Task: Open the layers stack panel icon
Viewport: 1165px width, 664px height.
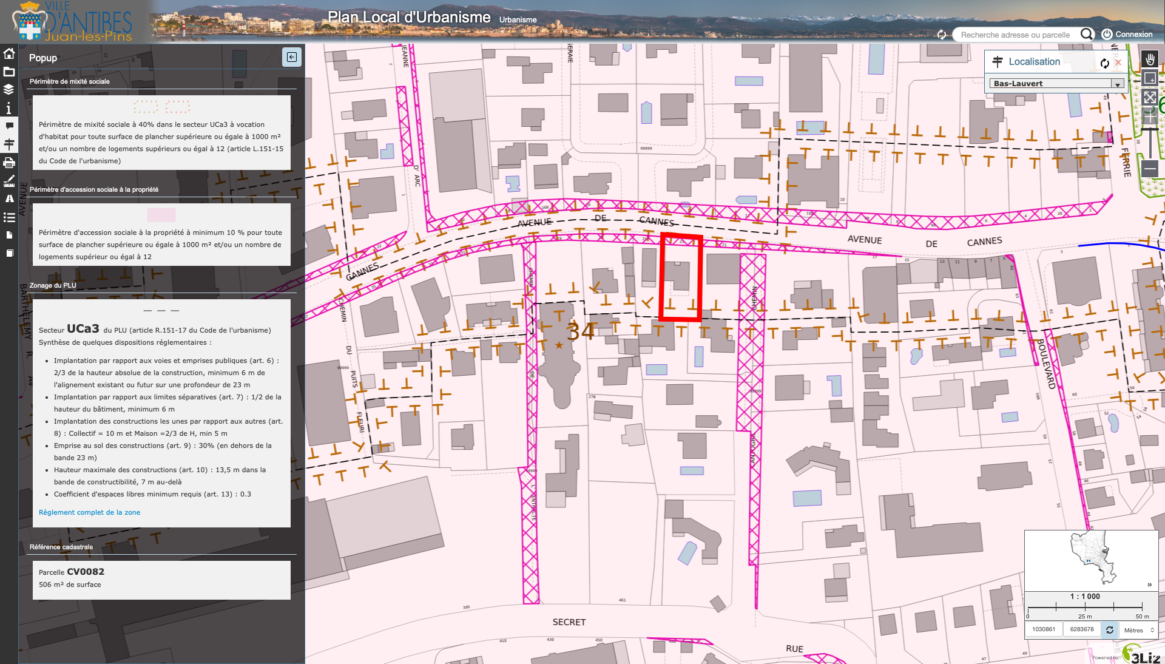Action: (9, 90)
